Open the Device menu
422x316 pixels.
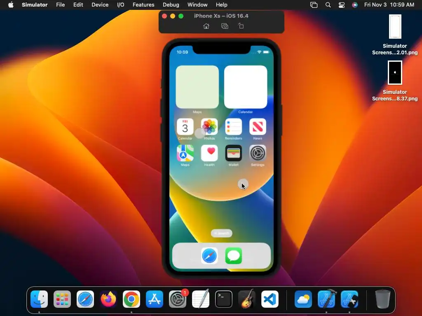click(100, 5)
